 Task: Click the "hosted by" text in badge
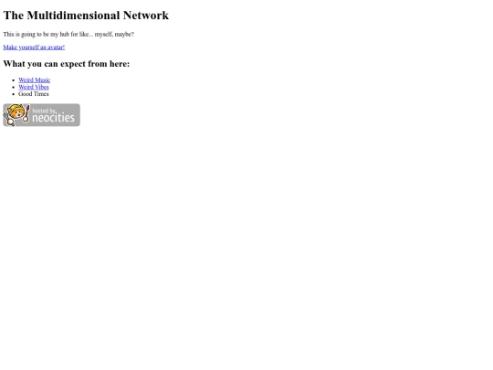tap(45, 111)
